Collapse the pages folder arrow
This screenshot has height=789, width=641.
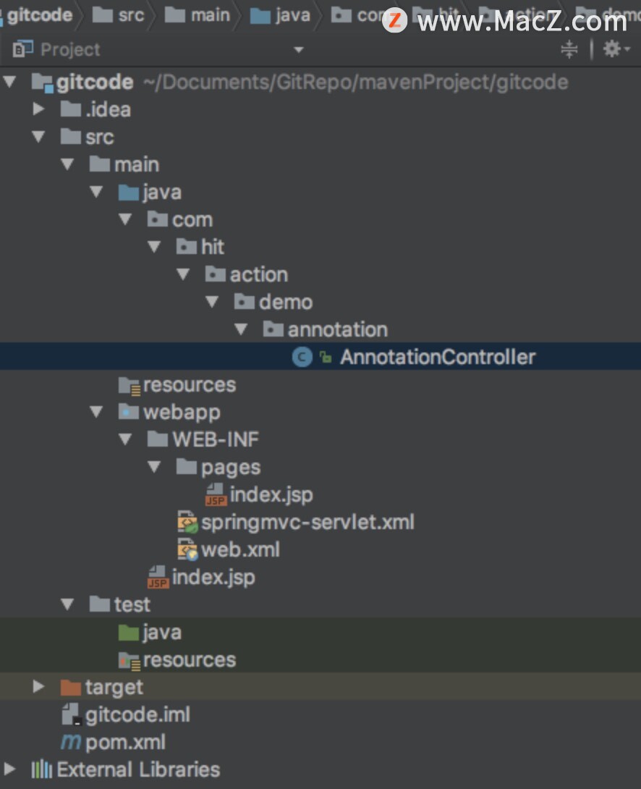tap(154, 467)
